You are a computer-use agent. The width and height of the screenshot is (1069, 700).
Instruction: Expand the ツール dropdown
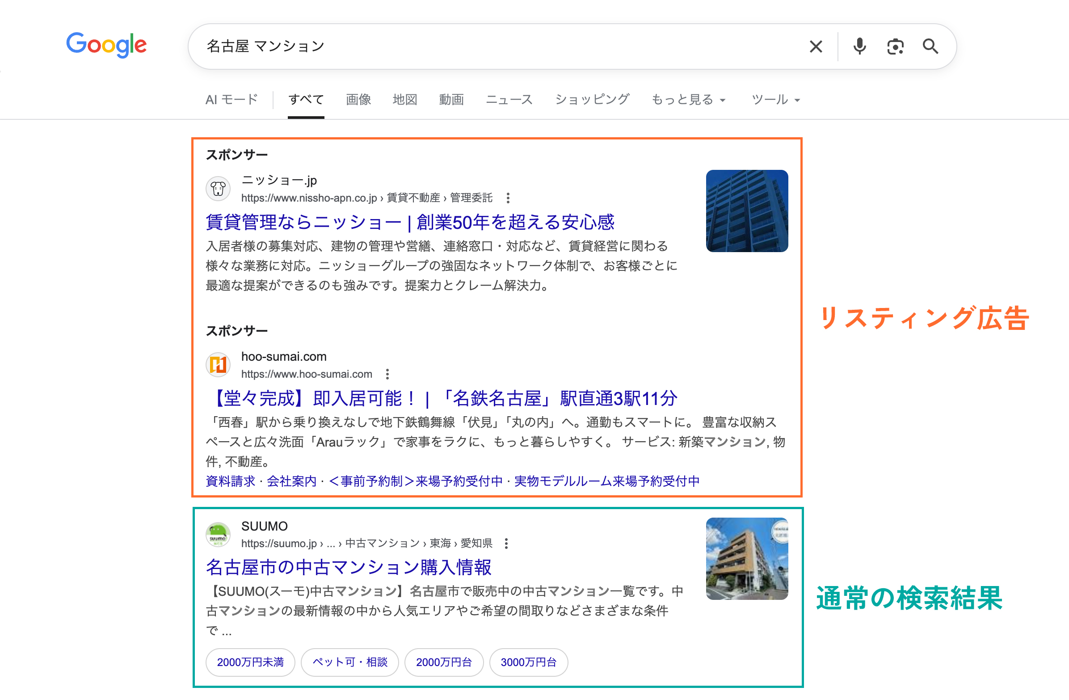[x=776, y=99]
